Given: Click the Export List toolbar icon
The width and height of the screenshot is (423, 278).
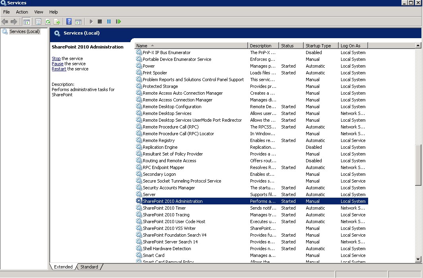Looking at the screenshot, I should pyautogui.click(x=56, y=21).
